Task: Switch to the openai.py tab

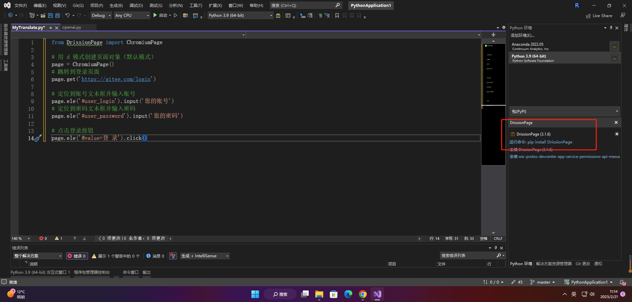Action: [x=72, y=28]
